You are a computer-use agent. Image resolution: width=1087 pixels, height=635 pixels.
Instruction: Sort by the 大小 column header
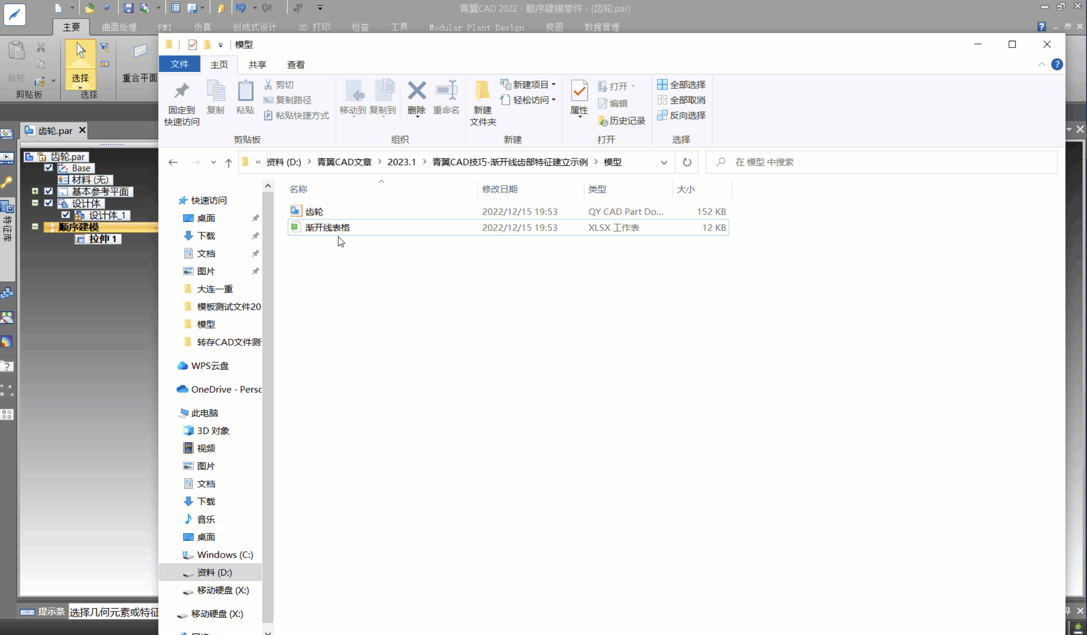click(685, 189)
